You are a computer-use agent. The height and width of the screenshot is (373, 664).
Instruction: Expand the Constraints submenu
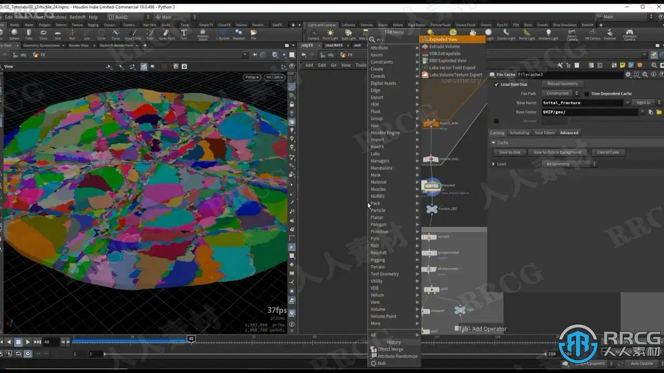pyautogui.click(x=394, y=62)
